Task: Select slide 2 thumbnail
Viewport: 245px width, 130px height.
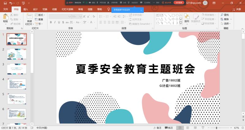Action: (17, 54)
